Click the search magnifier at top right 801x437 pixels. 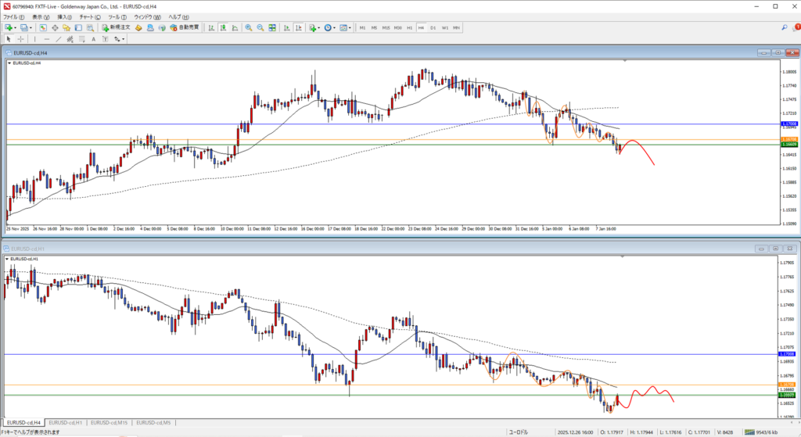(x=784, y=27)
